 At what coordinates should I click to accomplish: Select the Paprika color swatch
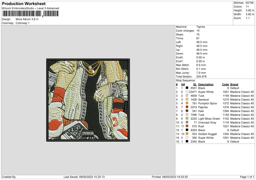[x=187, y=107]
